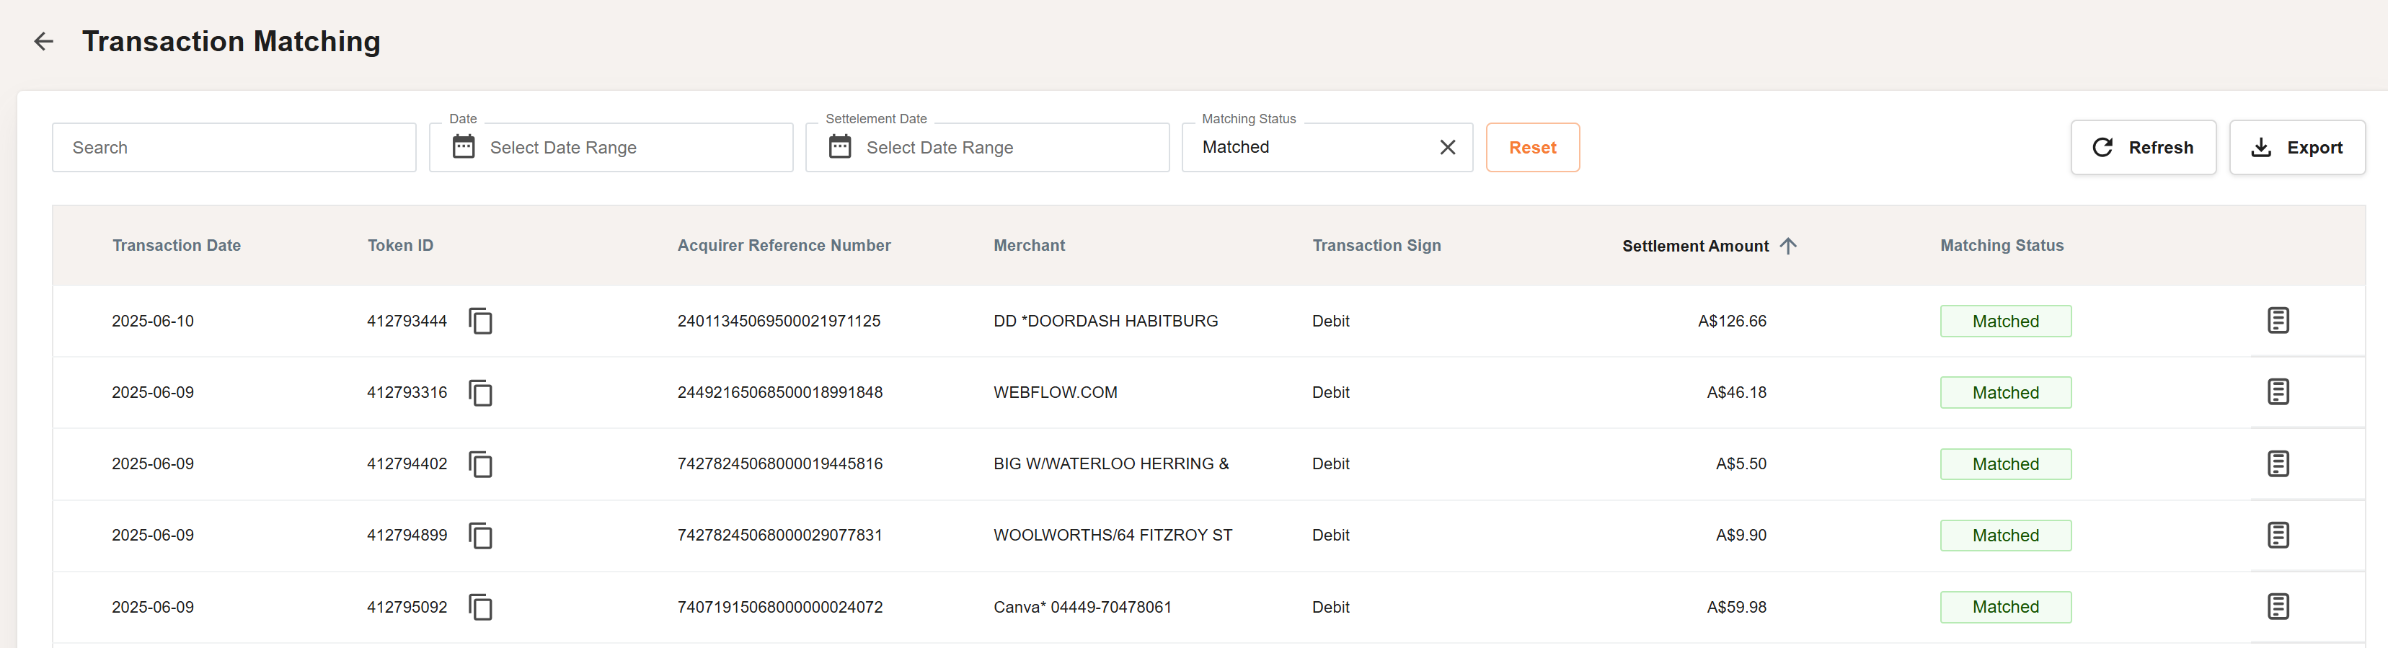Copy token ID 412794402
Image resolution: width=2388 pixels, height=648 pixels.
pos(480,463)
